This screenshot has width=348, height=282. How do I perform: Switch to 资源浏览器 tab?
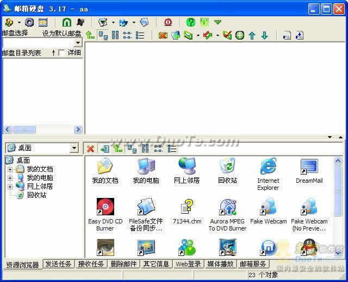[x=22, y=265]
